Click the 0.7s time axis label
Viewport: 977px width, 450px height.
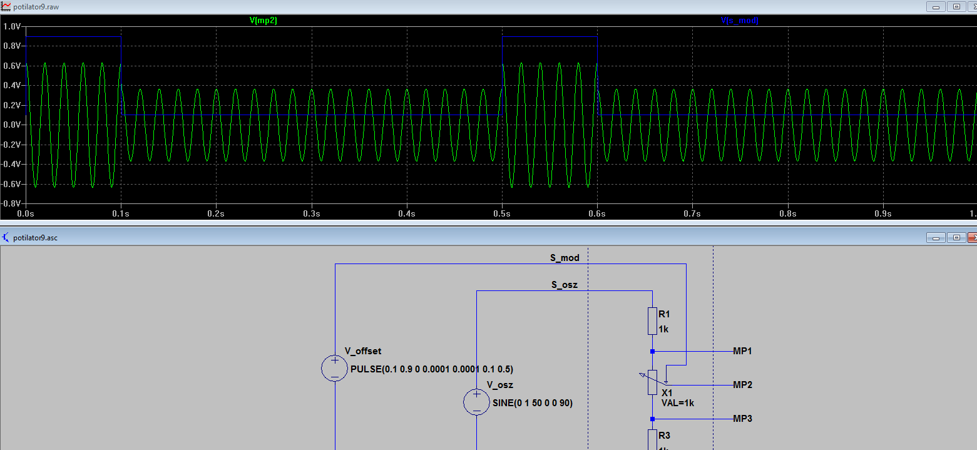coord(692,213)
